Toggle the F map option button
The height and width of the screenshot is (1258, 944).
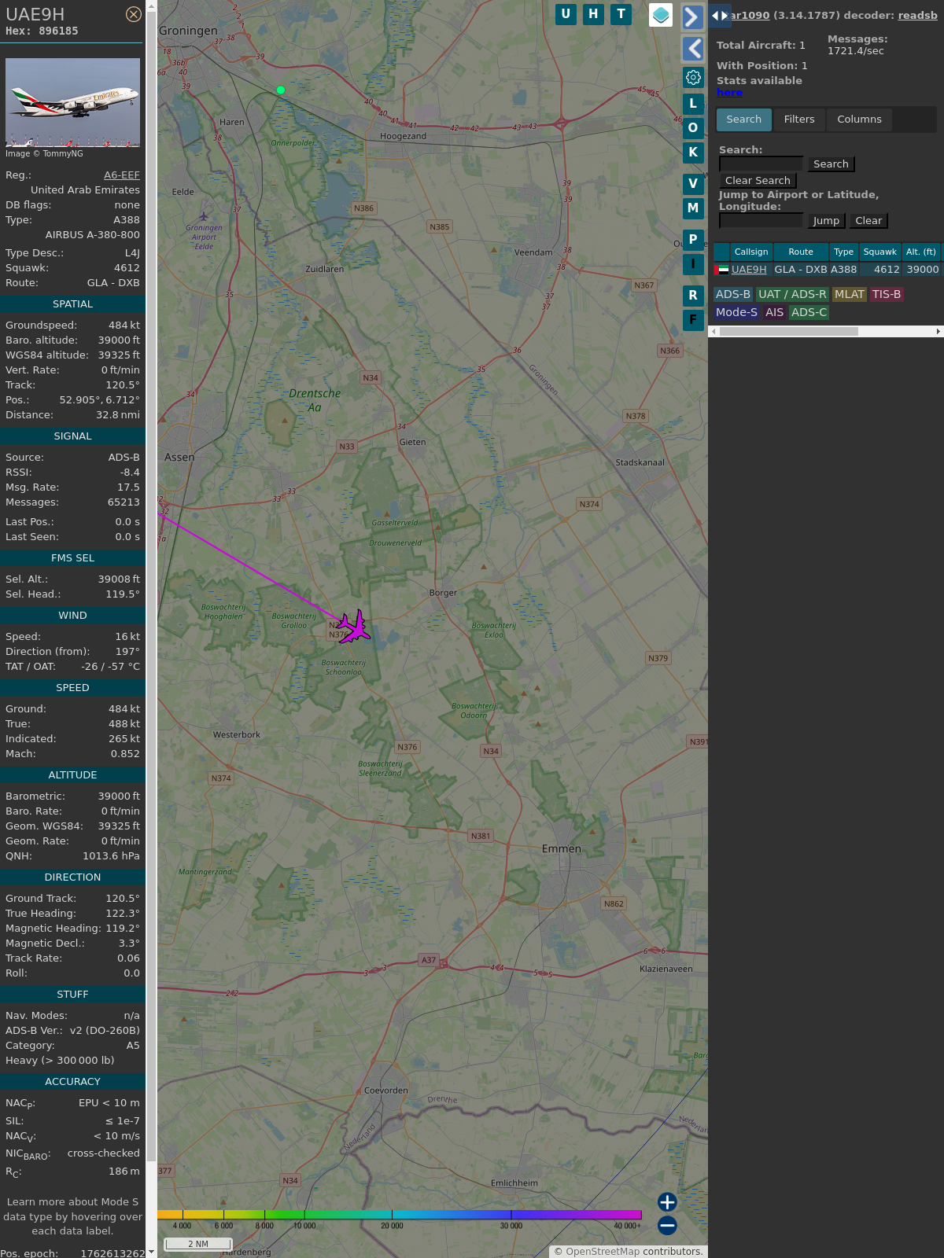693,320
